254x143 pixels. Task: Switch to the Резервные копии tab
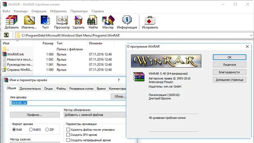coord(81,89)
